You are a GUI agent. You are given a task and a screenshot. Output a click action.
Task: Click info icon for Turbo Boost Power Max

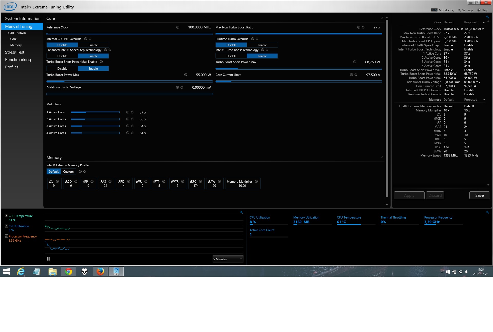186,75
